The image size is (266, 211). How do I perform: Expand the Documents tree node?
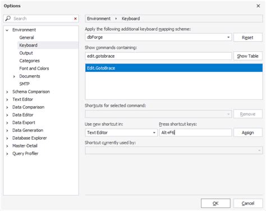[x=14, y=76]
